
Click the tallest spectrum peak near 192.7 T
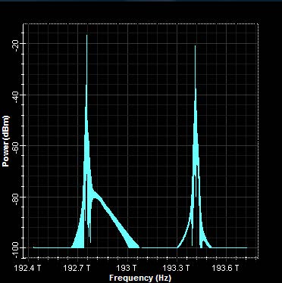87,36
